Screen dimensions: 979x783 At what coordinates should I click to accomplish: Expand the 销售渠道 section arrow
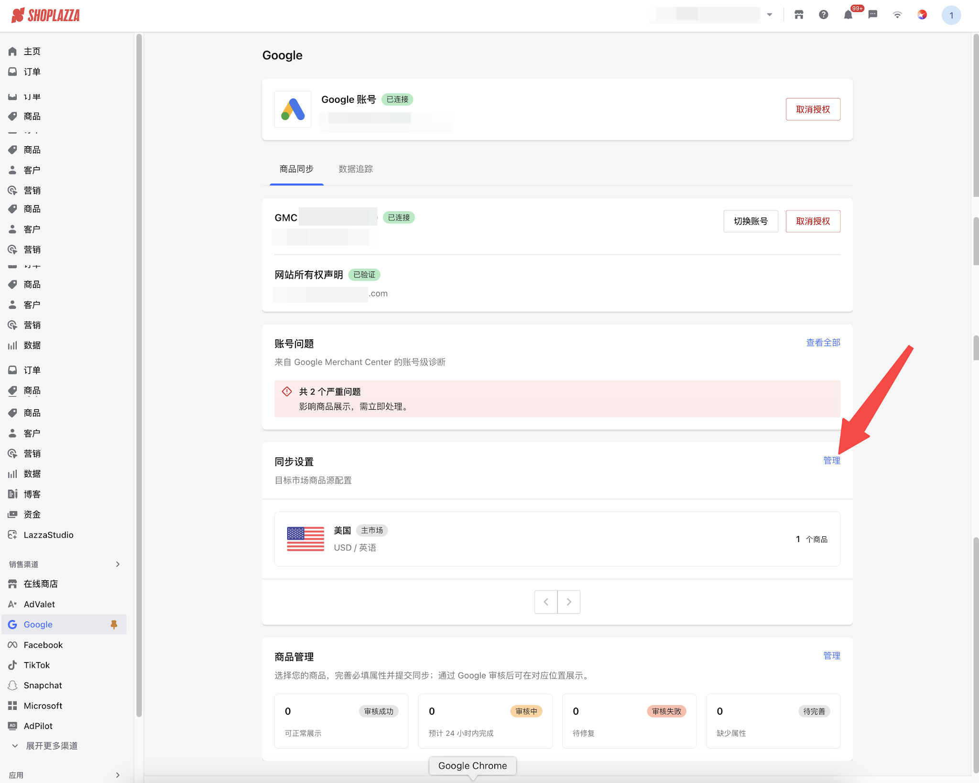pos(118,564)
